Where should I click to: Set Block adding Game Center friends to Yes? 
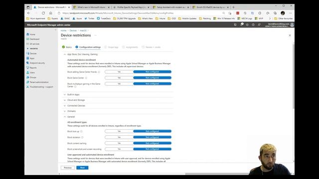[x=119, y=72]
